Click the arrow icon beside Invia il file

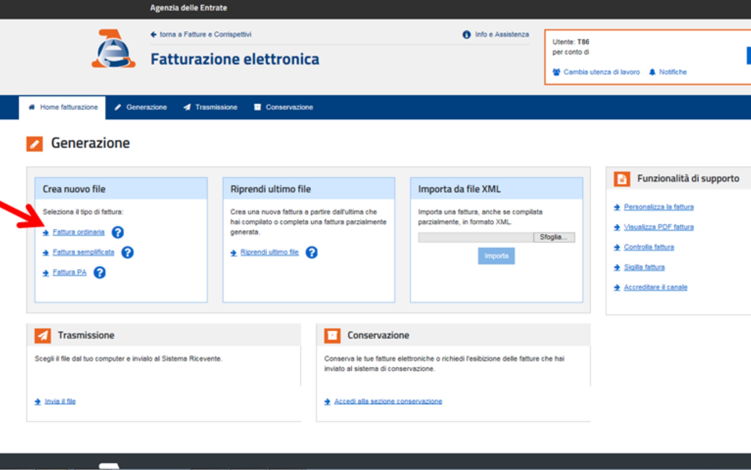(38, 402)
